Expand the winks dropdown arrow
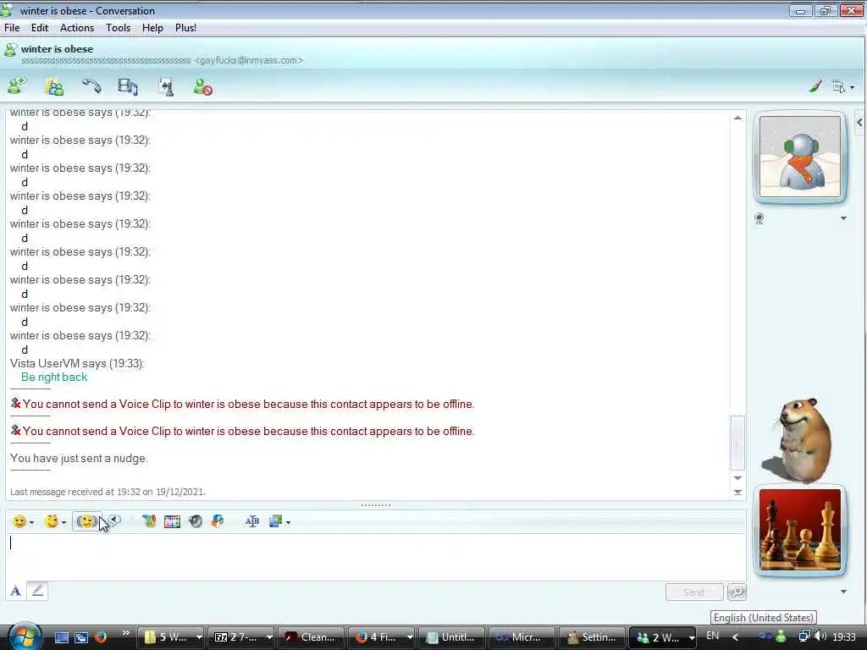The width and height of the screenshot is (867, 650). [x=64, y=522]
